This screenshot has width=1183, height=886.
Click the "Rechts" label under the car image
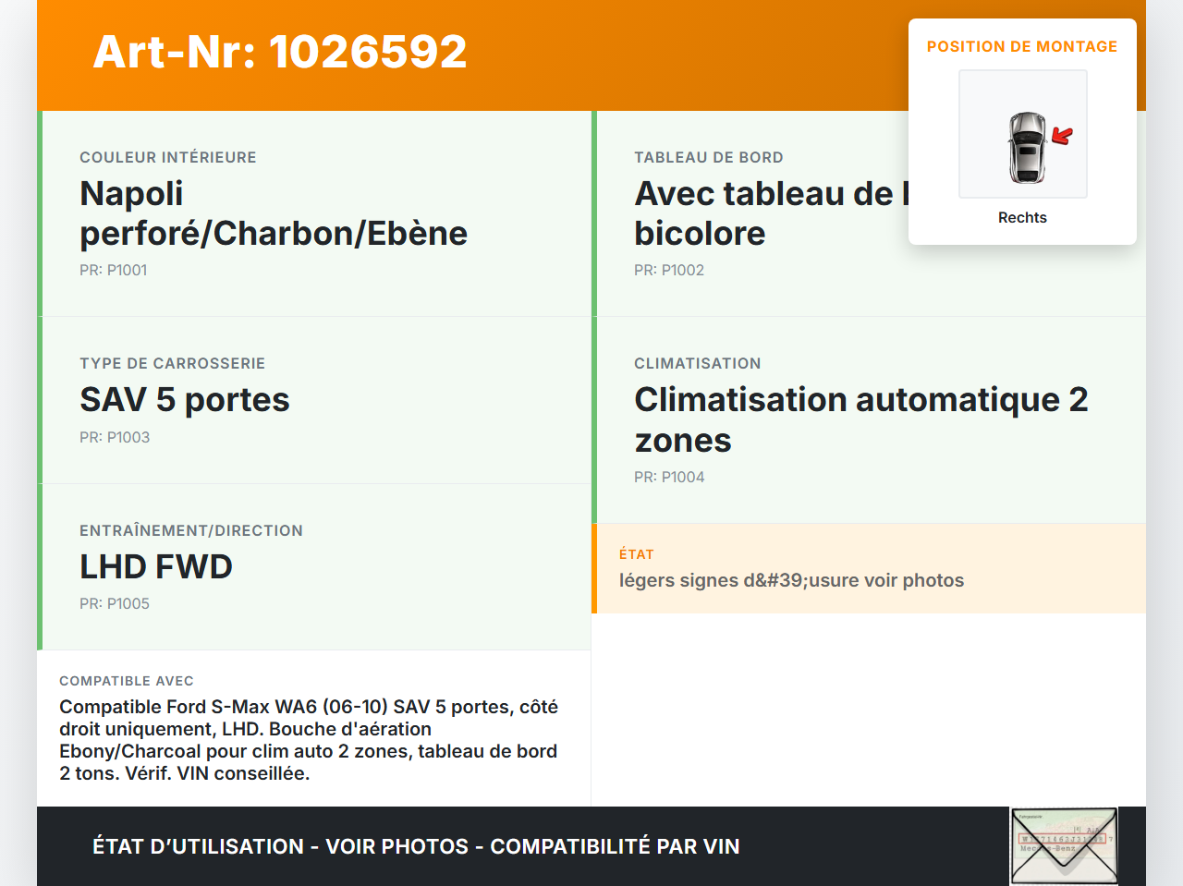(x=1022, y=218)
